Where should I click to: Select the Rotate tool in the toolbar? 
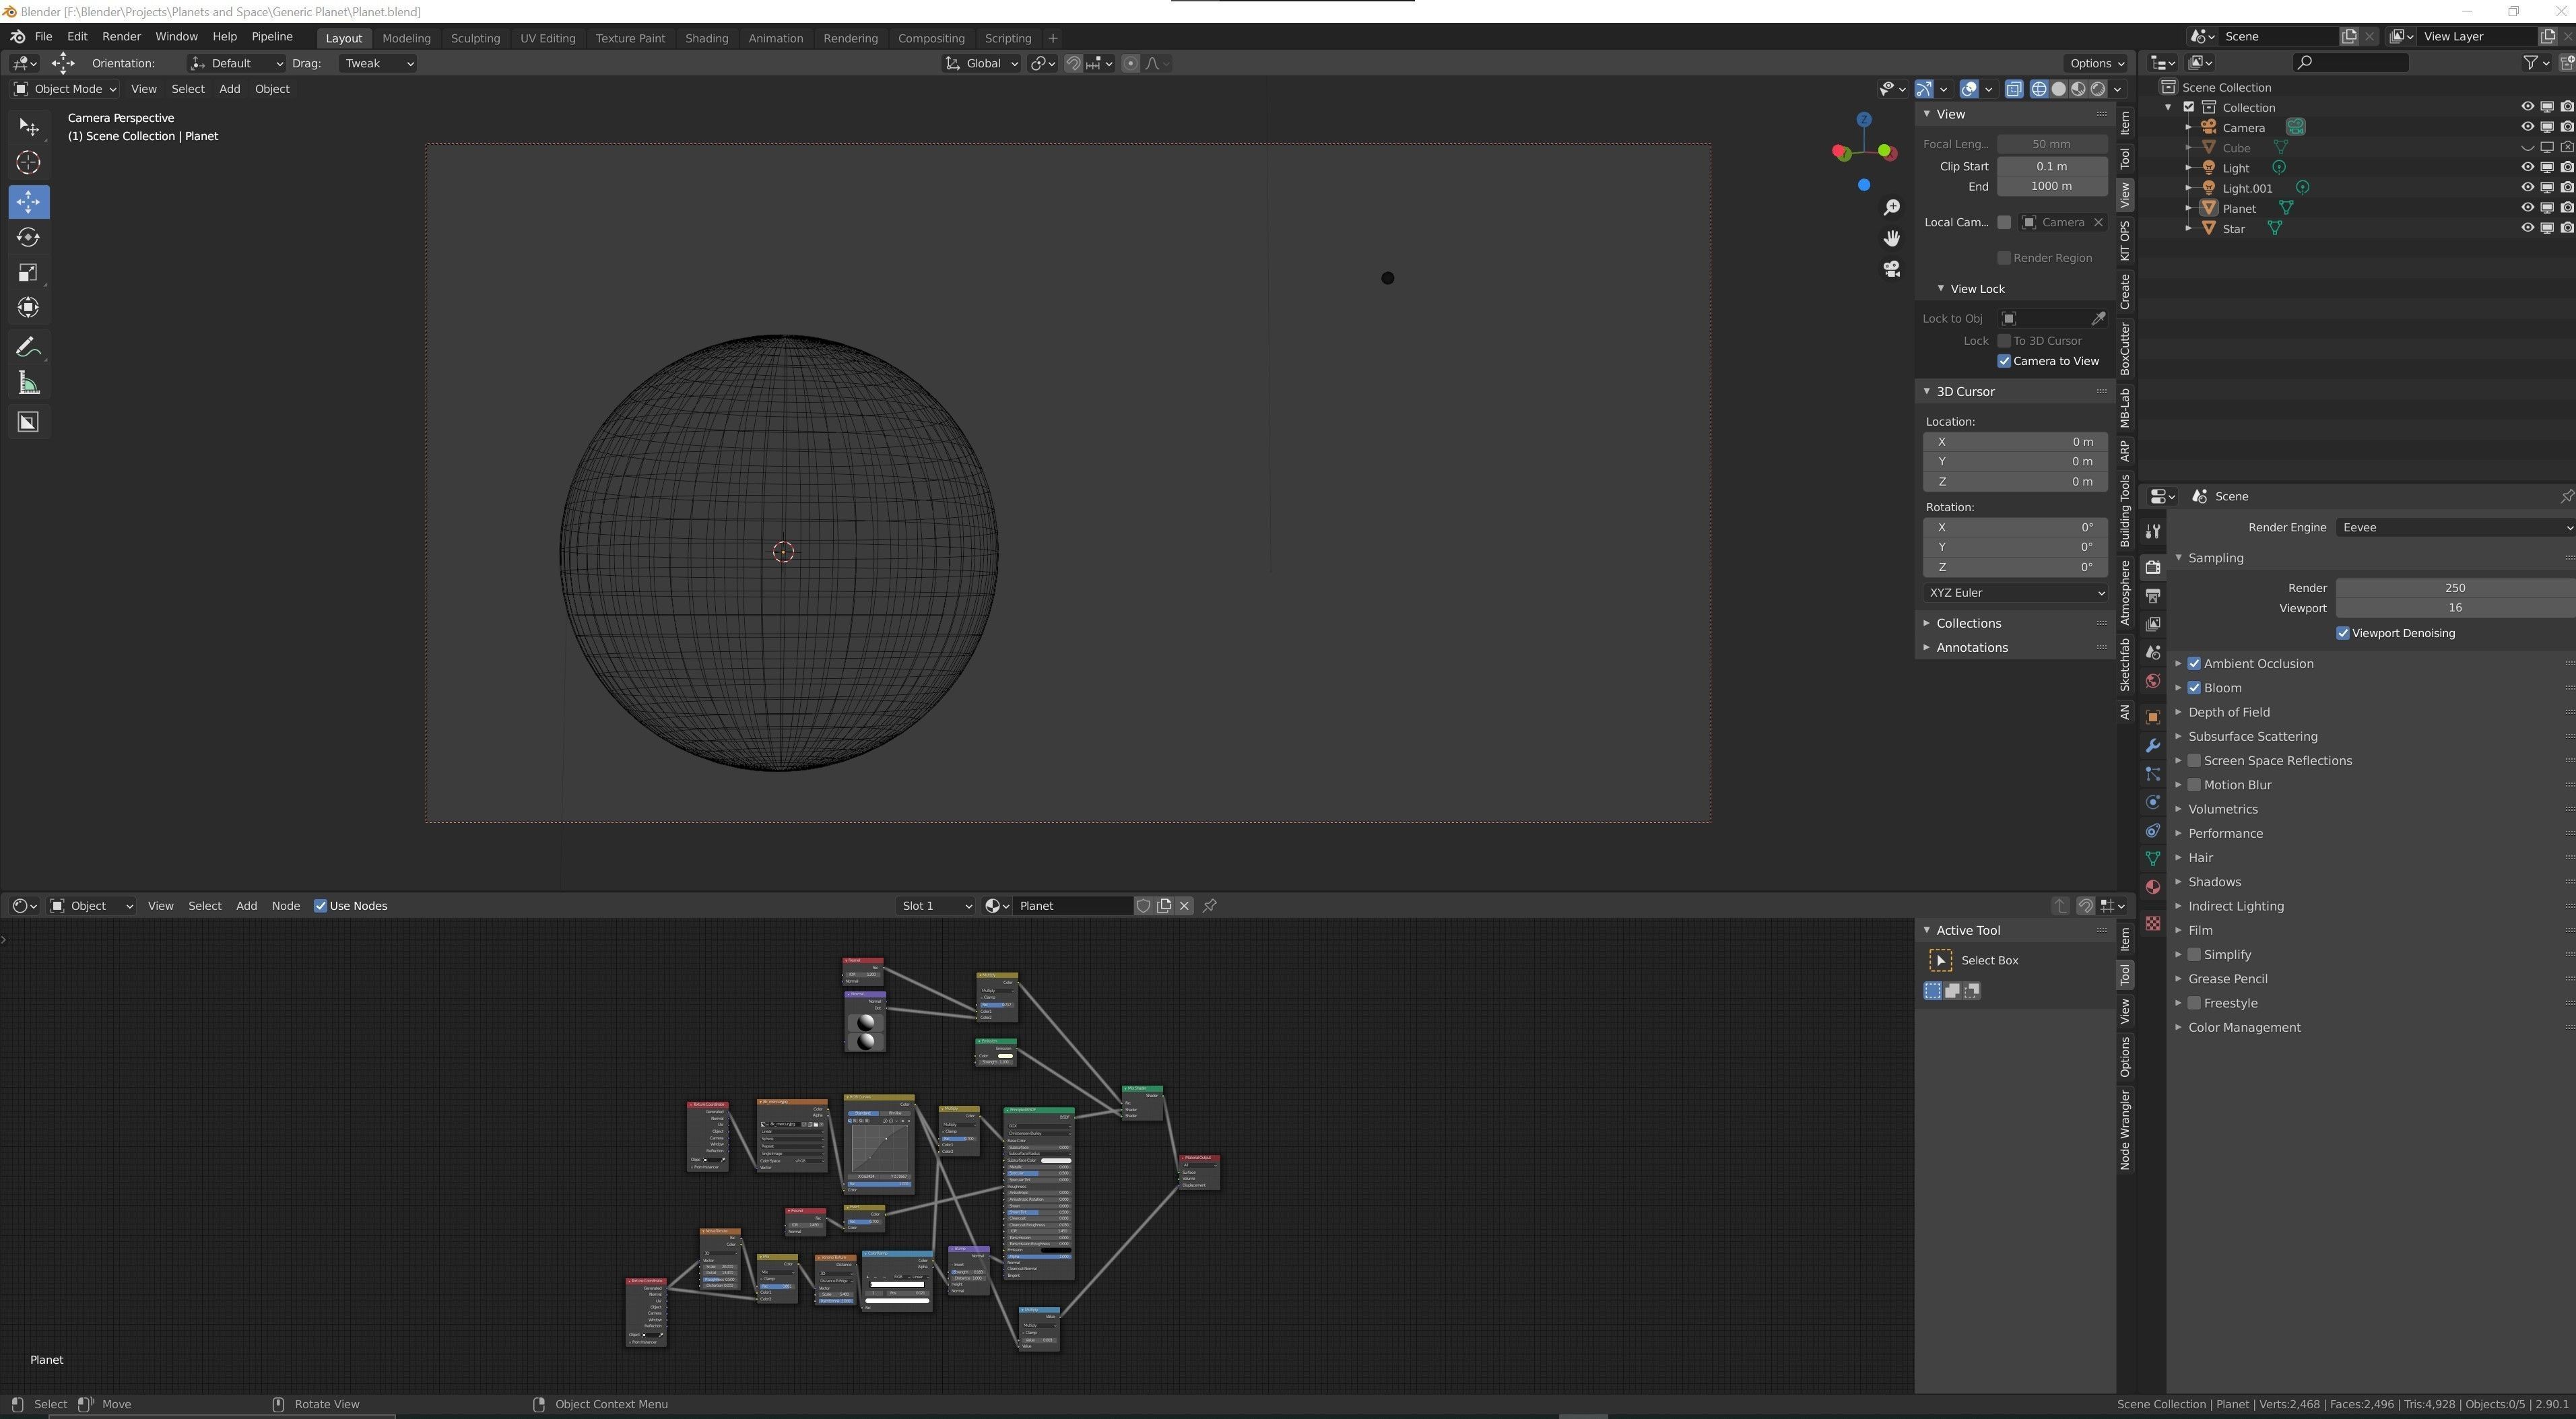pos(28,237)
